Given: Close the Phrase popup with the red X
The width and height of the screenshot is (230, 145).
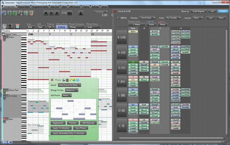Looking at the screenshot, I should pos(52,80).
